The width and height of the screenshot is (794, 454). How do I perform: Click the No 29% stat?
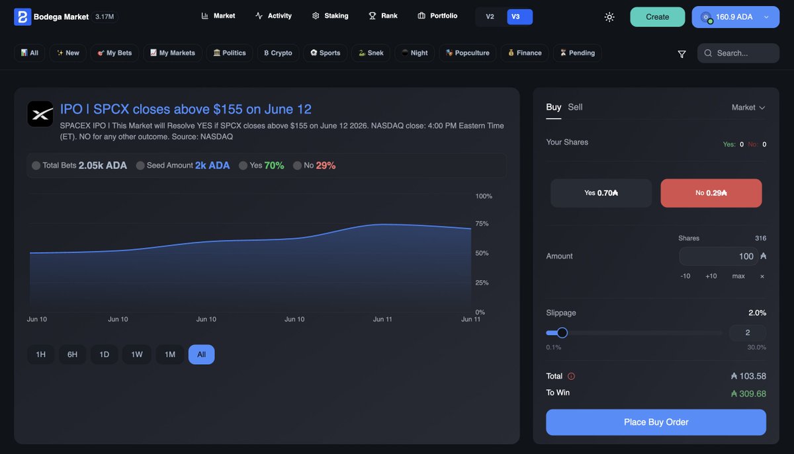[x=314, y=166]
